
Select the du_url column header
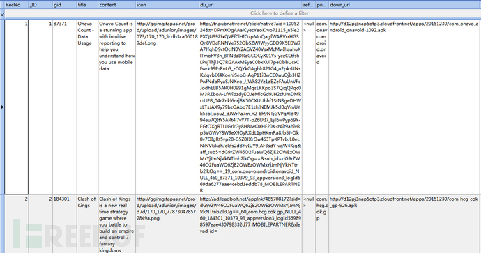(x=251, y=5)
